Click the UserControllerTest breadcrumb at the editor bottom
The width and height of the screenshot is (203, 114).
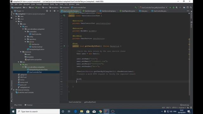click(75, 102)
